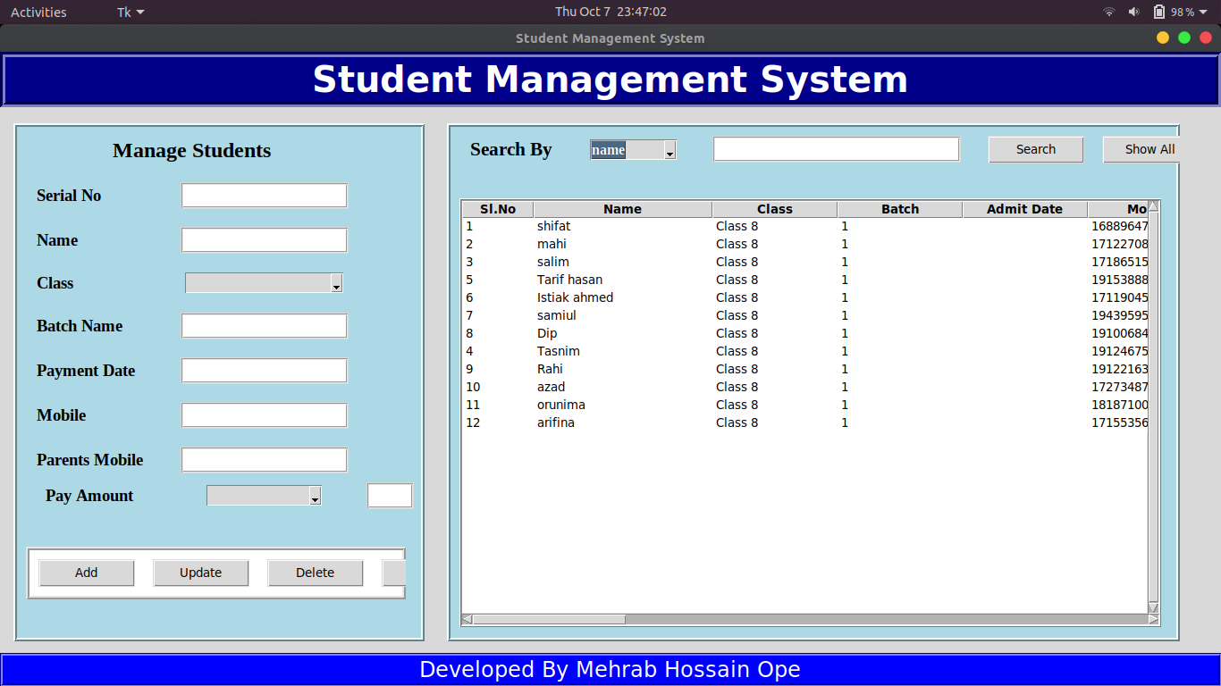This screenshot has width=1221, height=686.
Task: Click the search text input field
Action: [x=835, y=148]
